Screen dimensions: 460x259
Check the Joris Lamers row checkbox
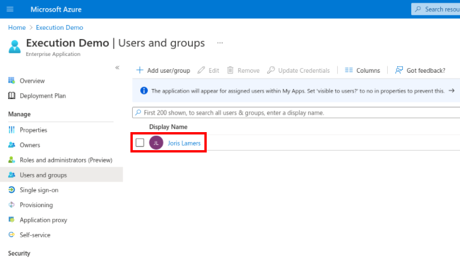coord(140,143)
